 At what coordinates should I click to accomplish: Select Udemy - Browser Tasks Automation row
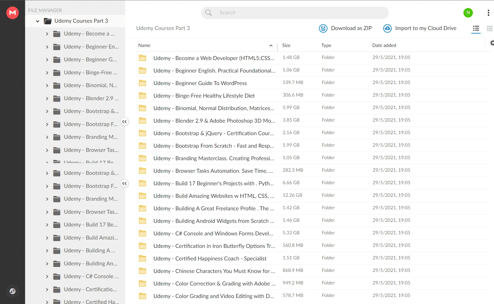pos(313,170)
